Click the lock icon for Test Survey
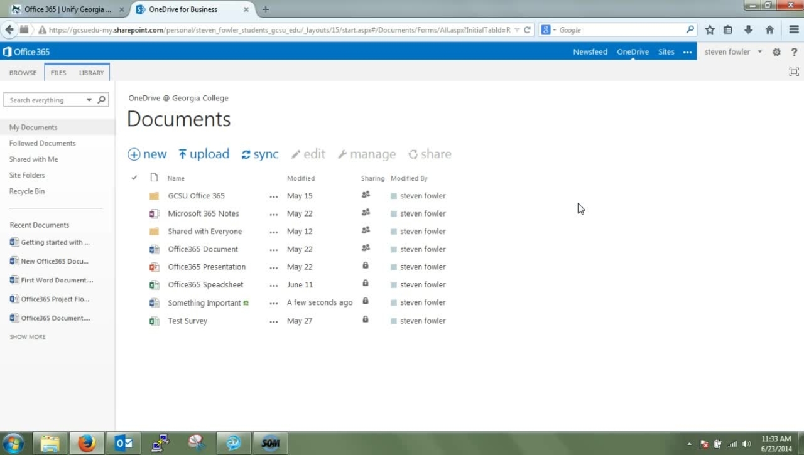The width and height of the screenshot is (804, 455). [x=366, y=319]
